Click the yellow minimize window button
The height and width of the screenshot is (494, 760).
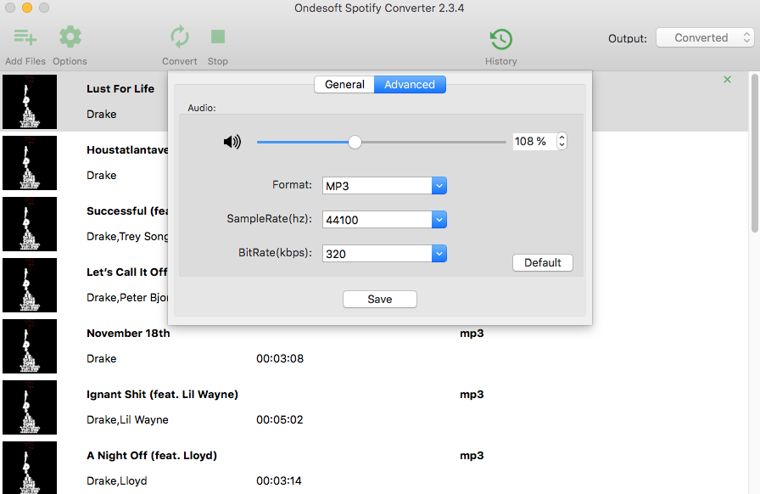(x=27, y=8)
